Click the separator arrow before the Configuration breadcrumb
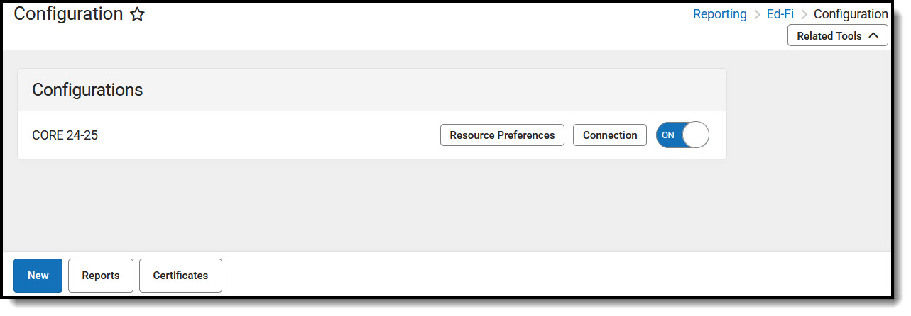The height and width of the screenshot is (316, 911). 804,15
